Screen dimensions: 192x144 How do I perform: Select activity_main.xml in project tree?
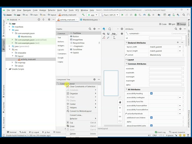(x=28, y=59)
